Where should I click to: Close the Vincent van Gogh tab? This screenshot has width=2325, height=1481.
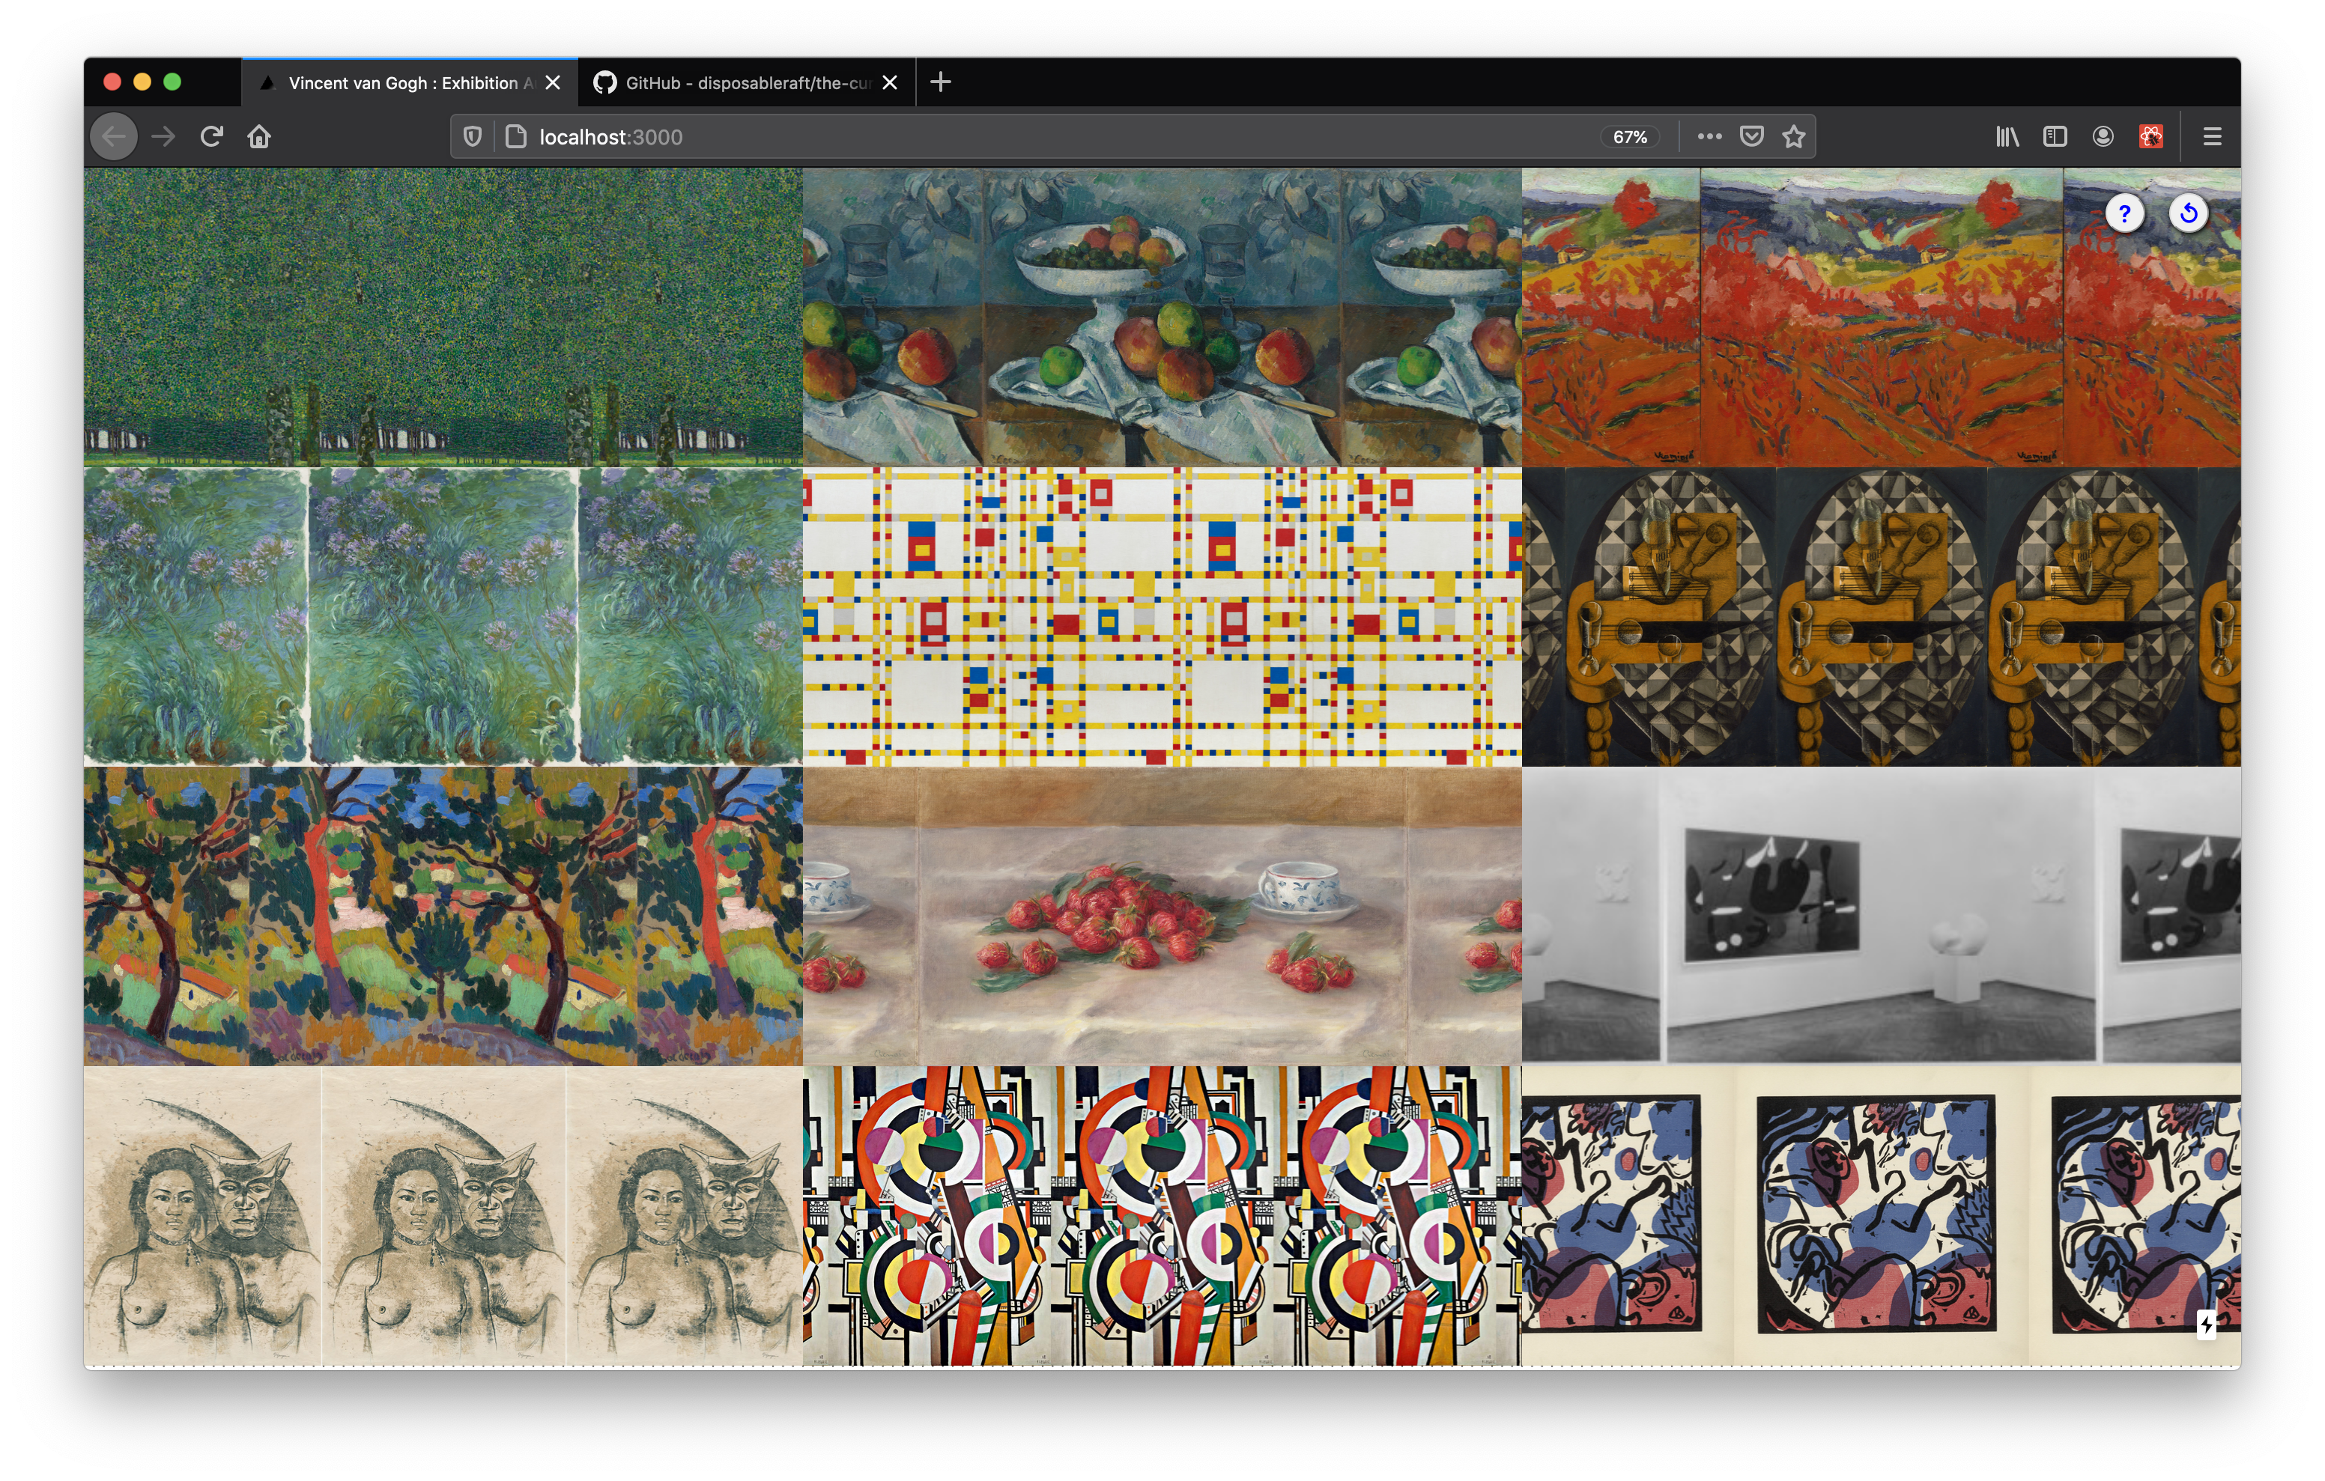point(552,83)
